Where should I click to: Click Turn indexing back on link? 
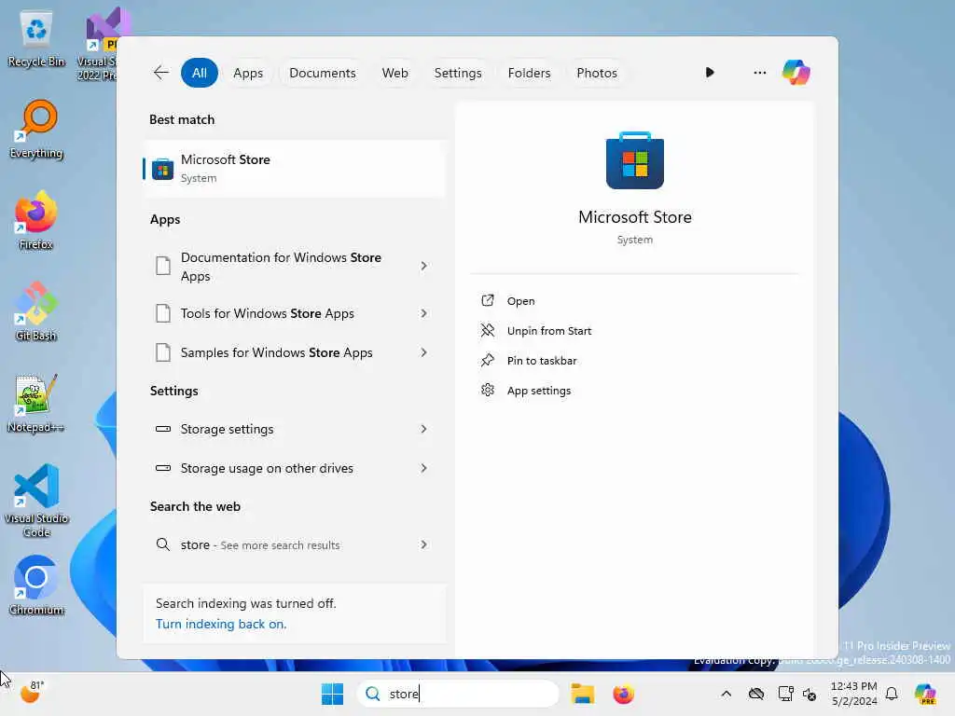pos(221,624)
